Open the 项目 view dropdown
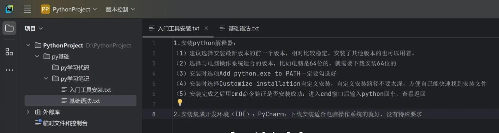The width and height of the screenshot is (499, 133). coord(34,29)
